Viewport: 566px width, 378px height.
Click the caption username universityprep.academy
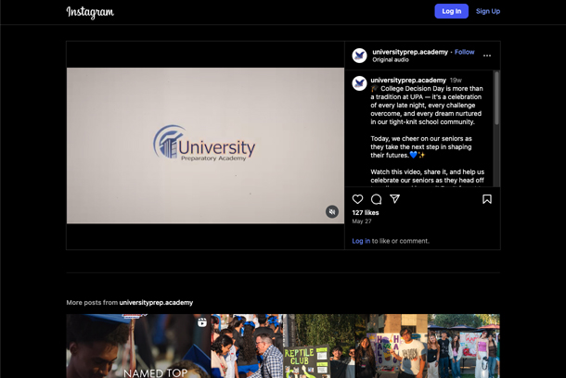408,80
